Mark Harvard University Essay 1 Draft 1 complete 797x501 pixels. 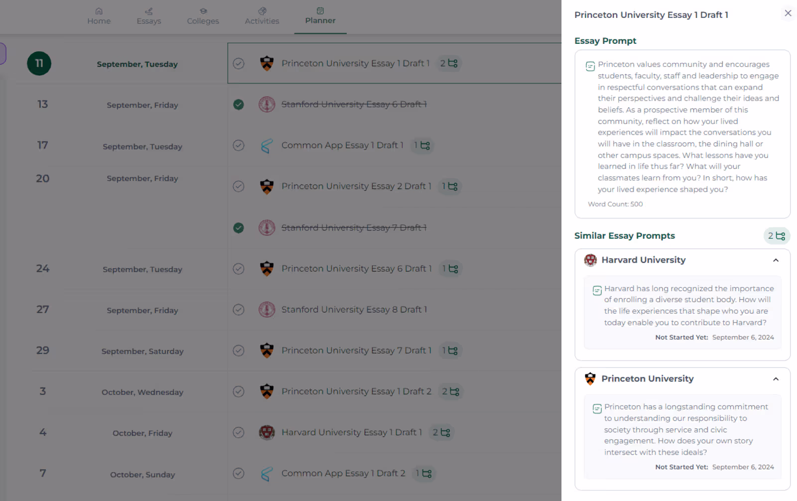tap(239, 432)
